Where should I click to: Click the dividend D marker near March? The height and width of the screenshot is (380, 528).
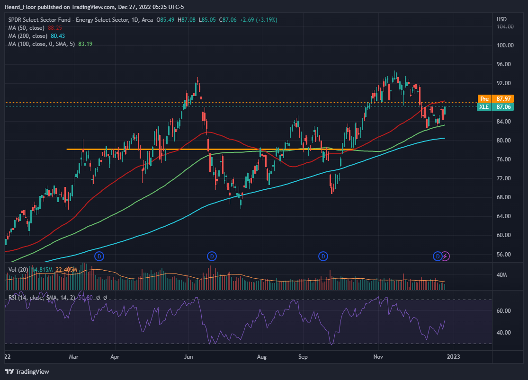(x=99, y=256)
